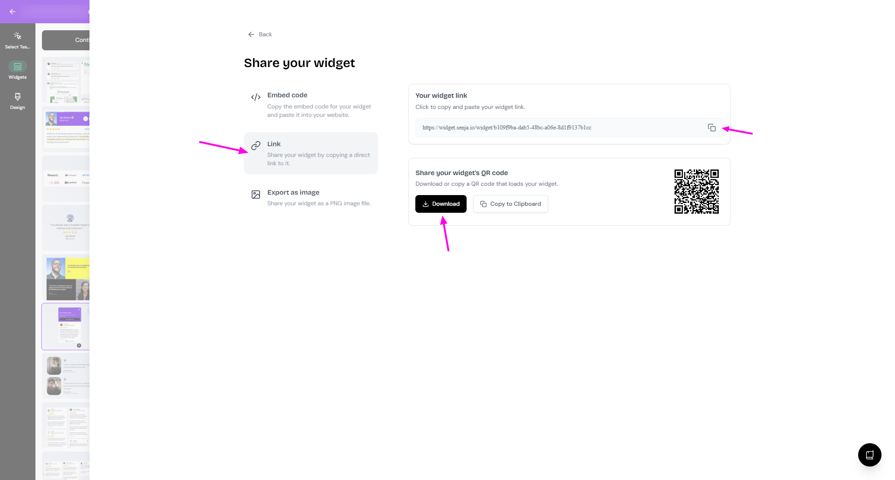This screenshot has height=480, width=895.
Task: Click the Continue button in left panel
Action: pos(66,41)
